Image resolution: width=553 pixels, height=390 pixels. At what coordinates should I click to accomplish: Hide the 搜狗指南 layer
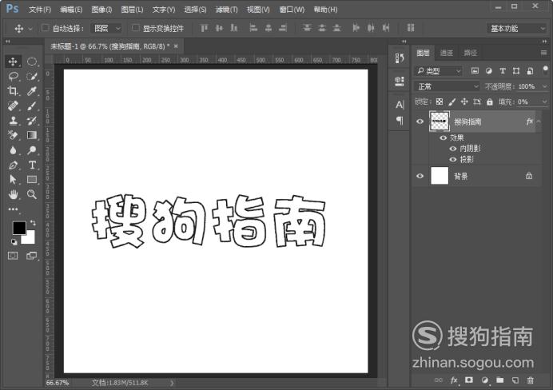coord(420,121)
